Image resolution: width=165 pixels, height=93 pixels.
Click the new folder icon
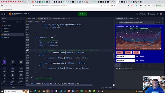coord(20,22)
